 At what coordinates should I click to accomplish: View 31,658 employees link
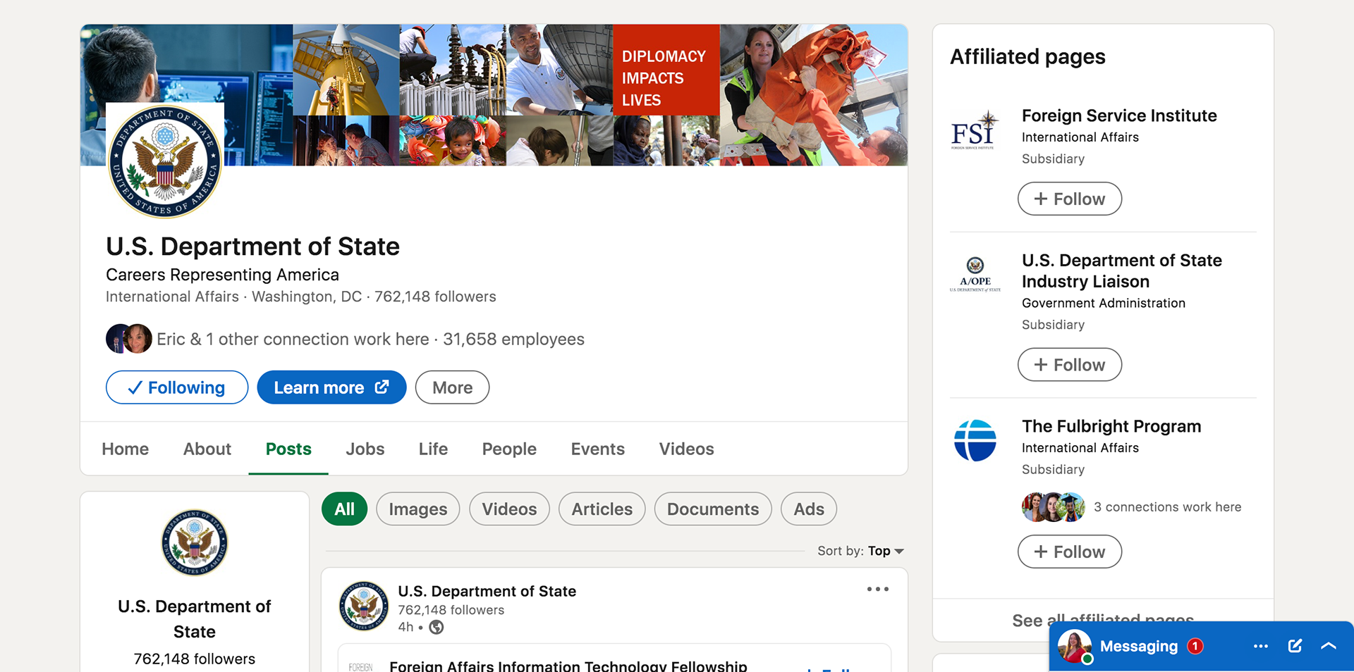coord(513,339)
